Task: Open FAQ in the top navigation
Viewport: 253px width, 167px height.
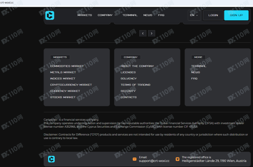Action: 161,15
